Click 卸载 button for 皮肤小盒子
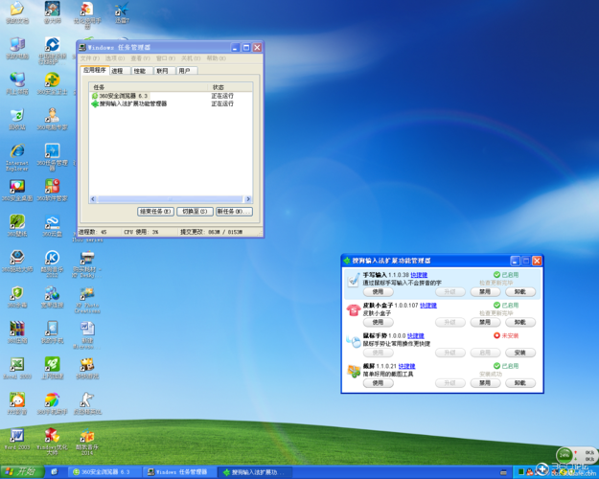 pos(520,323)
